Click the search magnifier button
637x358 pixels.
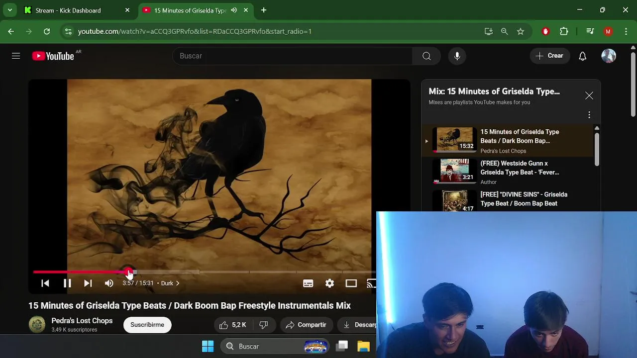pos(426,56)
